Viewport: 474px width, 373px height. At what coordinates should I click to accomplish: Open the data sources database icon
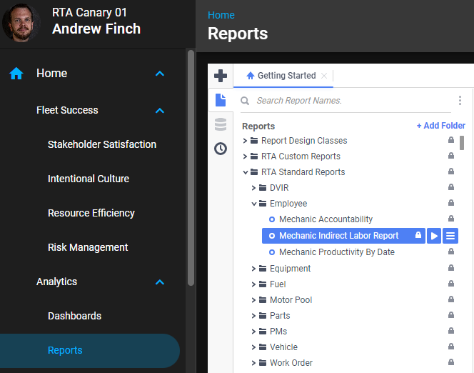(x=221, y=124)
